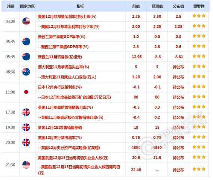Click the UK flag in the 20:00 row

[x=26, y=142]
